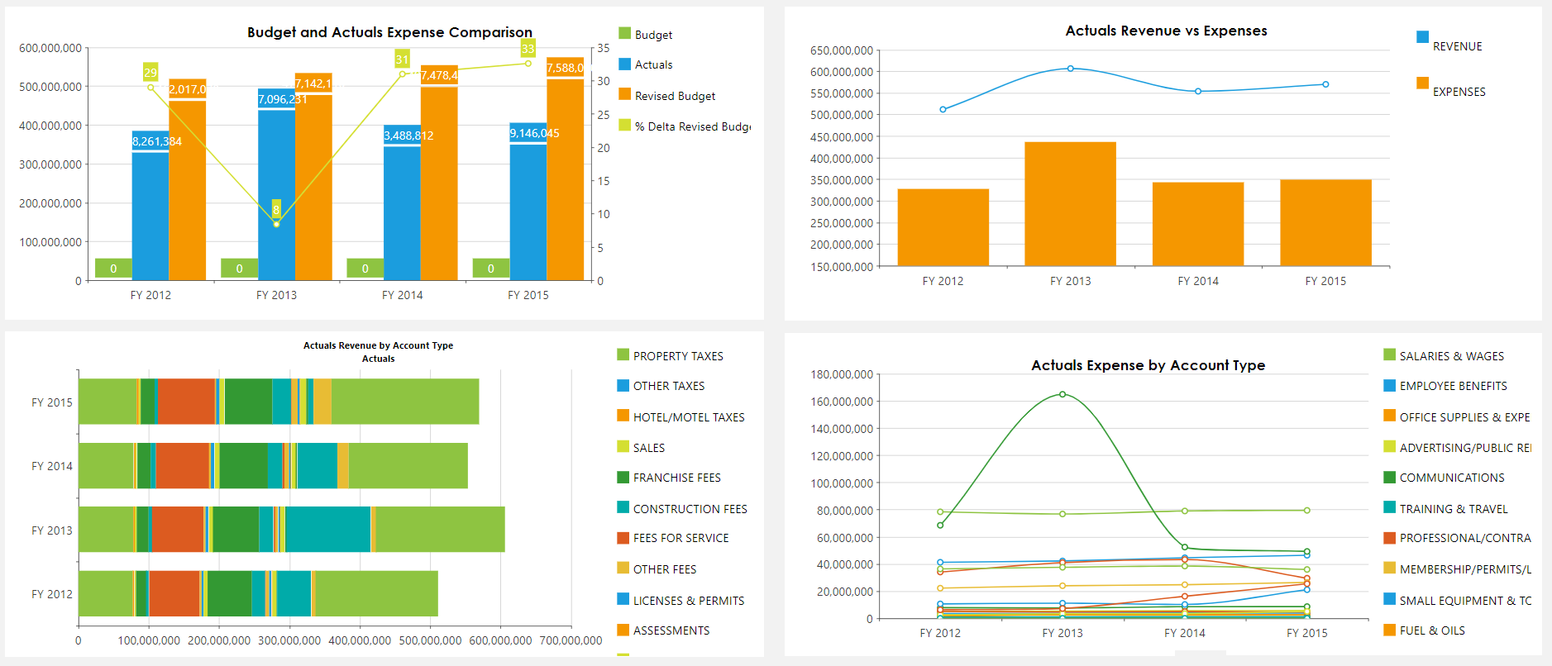This screenshot has width=1552, height=666.
Task: Click PROFESSIONAL/CONTRA legend entry
Action: 1457,538
